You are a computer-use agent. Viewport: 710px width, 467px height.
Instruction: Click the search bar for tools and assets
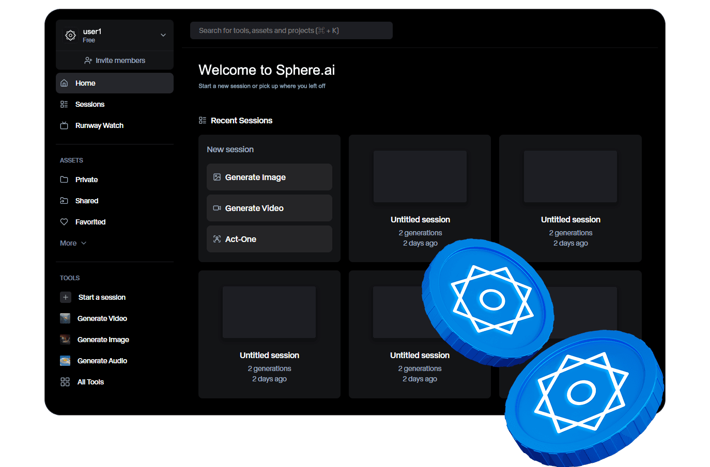click(291, 30)
